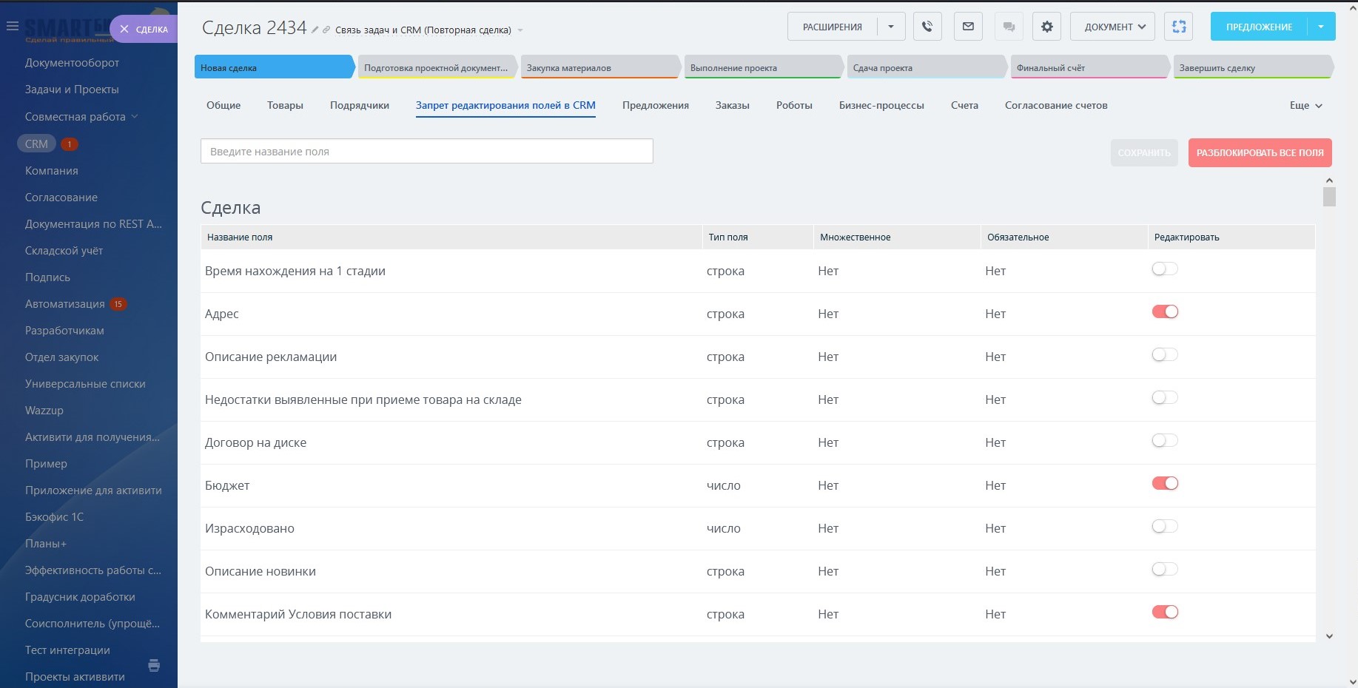
Task: Click the ПРЕДЛОЖЕНИЕ button
Action: click(x=1258, y=27)
